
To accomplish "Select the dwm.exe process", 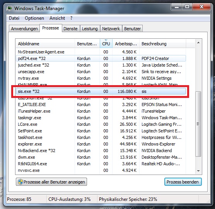I will (101, 157).
